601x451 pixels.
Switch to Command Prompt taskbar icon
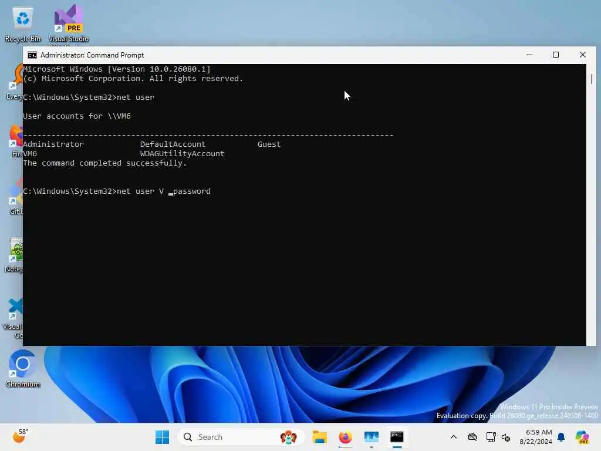click(397, 437)
